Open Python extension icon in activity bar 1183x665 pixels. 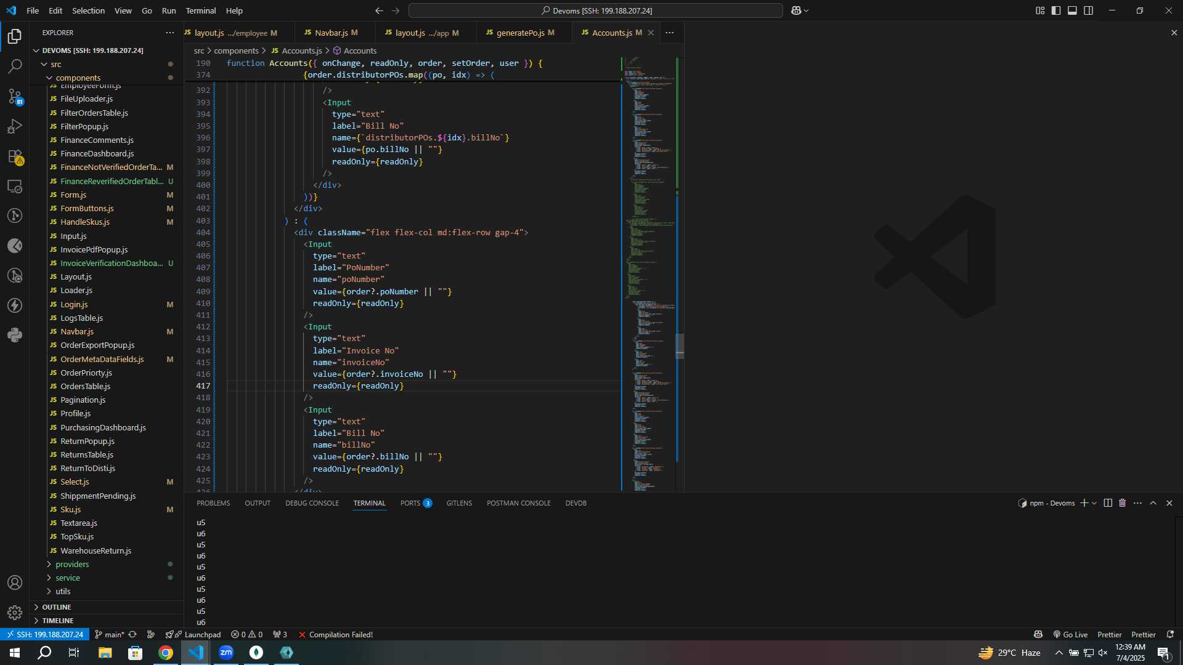[x=15, y=335]
